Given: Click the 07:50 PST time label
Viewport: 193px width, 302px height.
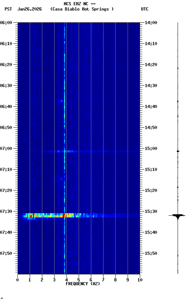Looking at the screenshot, I should pyautogui.click(x=6, y=253).
